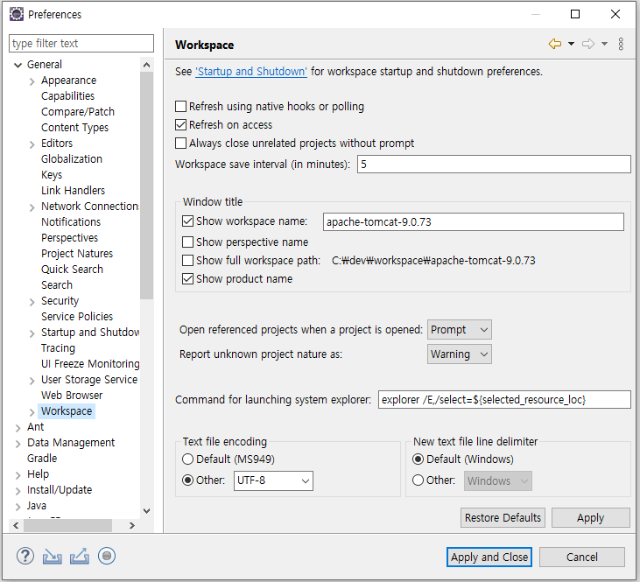Select Other text file encoding radio
Image resolution: width=640 pixels, height=582 pixels.
(x=187, y=480)
